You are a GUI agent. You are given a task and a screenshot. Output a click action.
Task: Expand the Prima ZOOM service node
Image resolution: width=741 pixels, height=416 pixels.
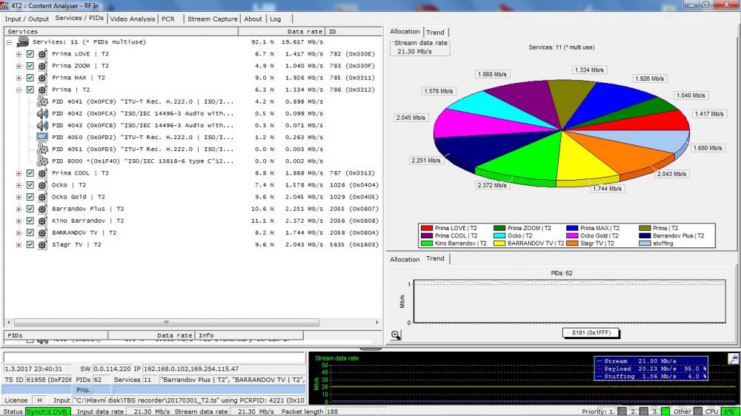19,66
